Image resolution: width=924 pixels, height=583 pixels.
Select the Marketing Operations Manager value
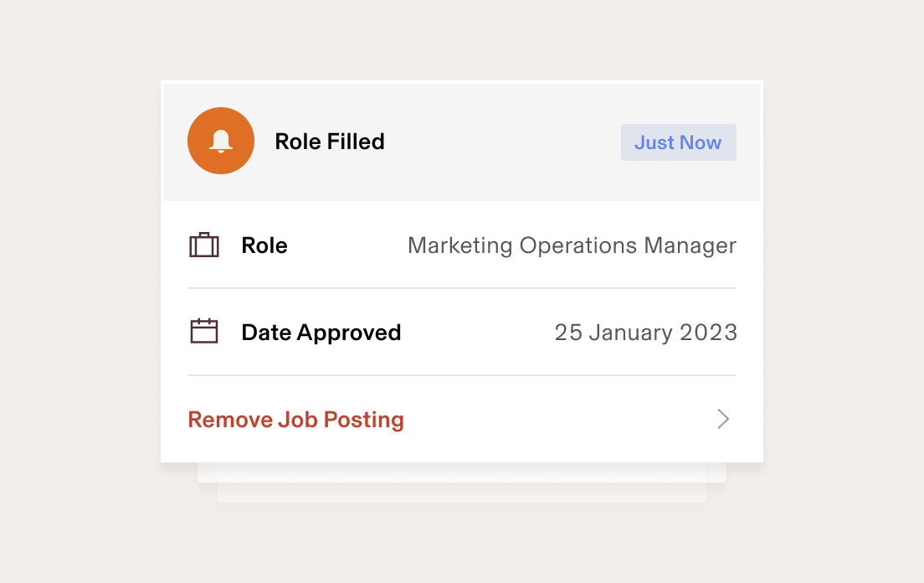[x=572, y=245]
